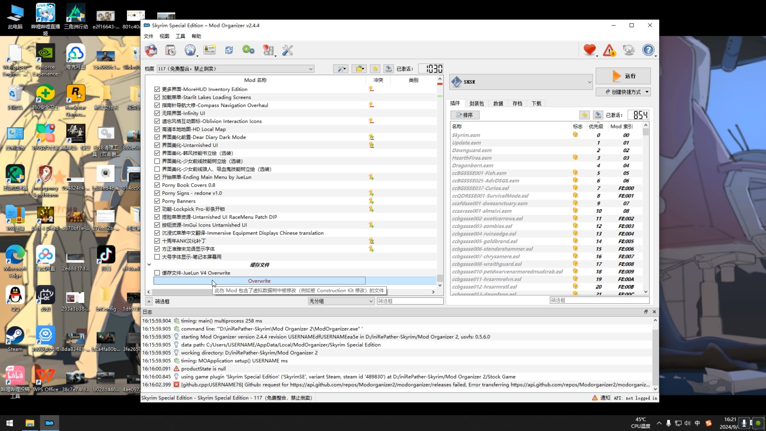The image size is (766, 431).
Task: Click the update globe icon in toolbar
Action: pos(628,50)
